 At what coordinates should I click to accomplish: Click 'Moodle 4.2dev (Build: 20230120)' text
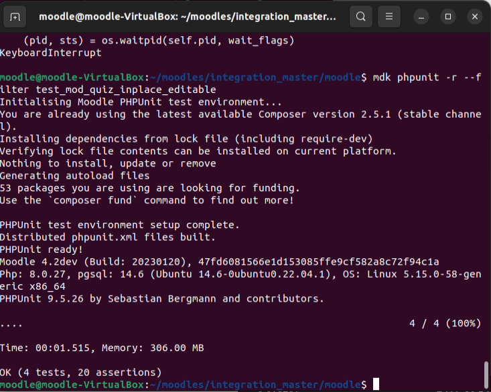(96, 262)
